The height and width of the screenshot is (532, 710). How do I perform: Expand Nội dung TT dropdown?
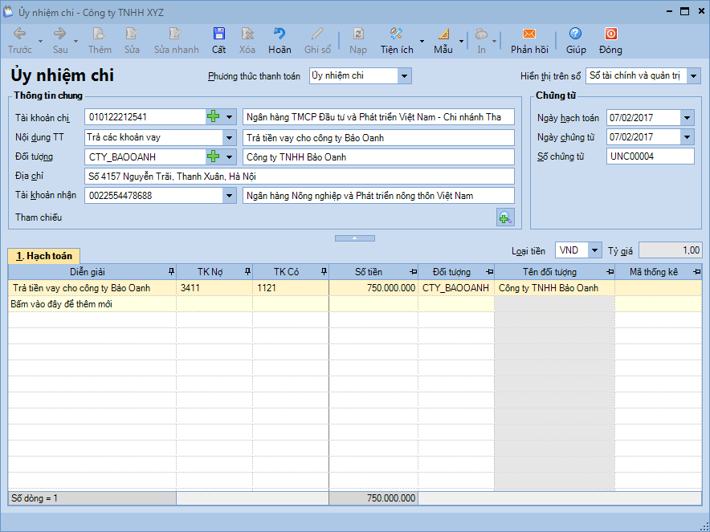click(230, 137)
